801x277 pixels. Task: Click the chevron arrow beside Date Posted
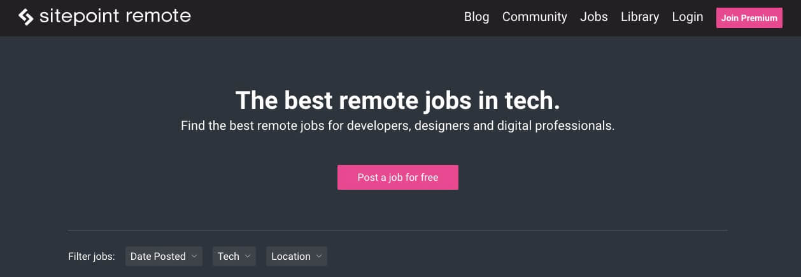point(194,256)
